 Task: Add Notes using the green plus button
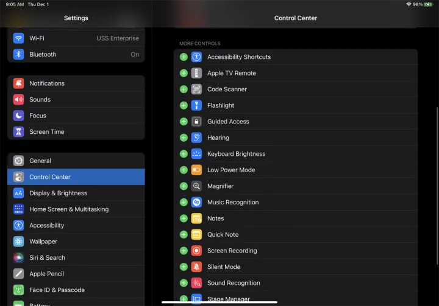point(184,218)
